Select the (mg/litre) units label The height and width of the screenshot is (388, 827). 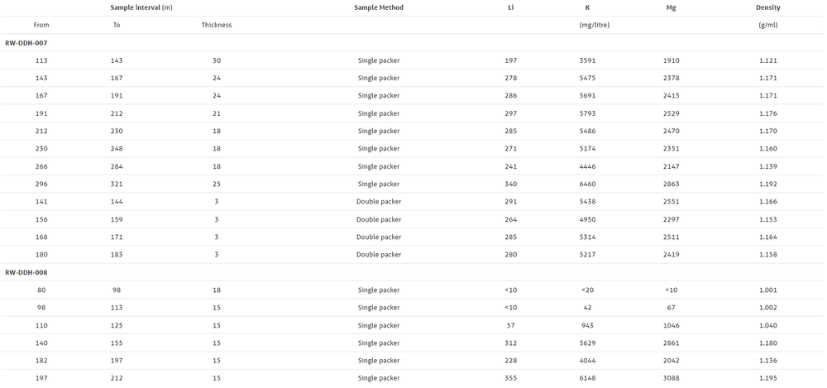point(587,25)
